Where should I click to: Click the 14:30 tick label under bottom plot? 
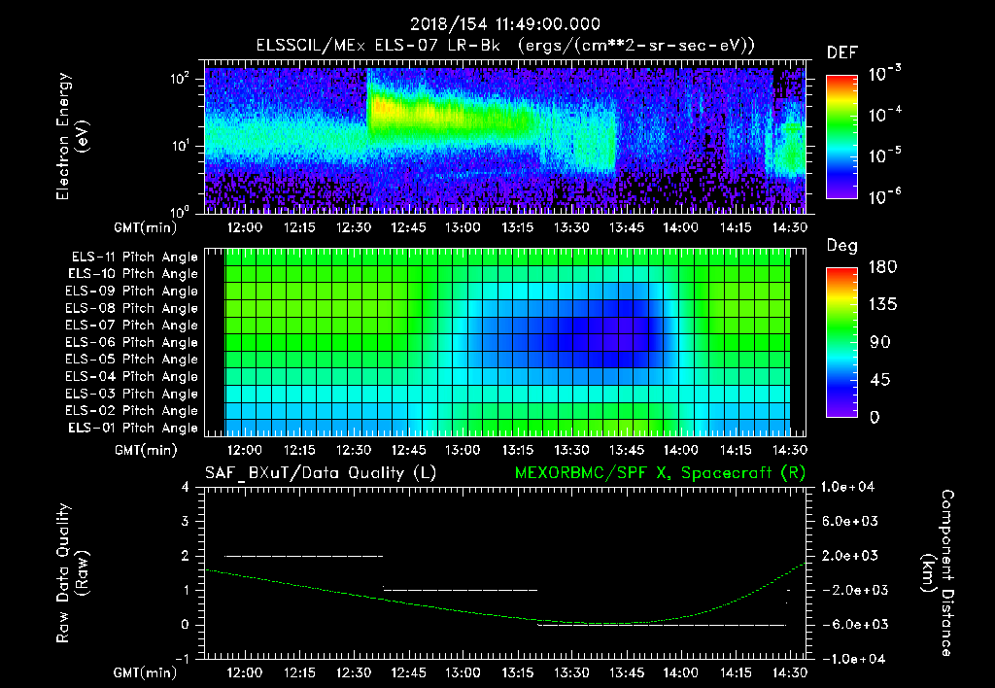(789, 672)
